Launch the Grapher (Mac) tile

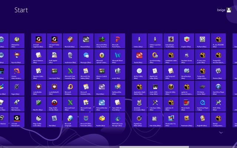(187, 41)
